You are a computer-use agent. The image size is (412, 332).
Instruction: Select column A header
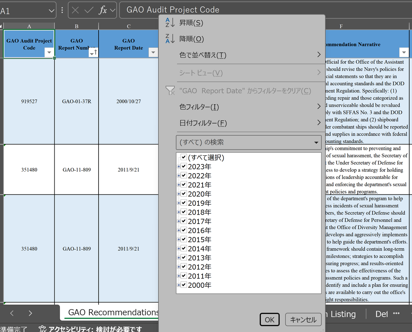click(29, 26)
